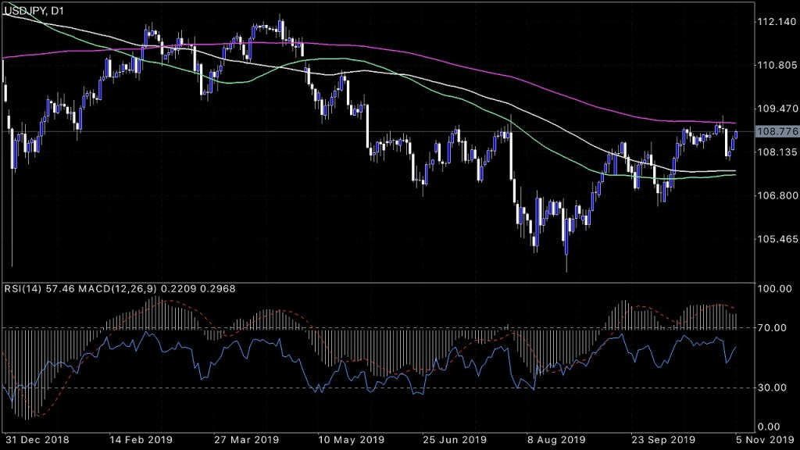Click the 100.00 indicator scale label
Screen dimensions: 800x450
[777, 289]
